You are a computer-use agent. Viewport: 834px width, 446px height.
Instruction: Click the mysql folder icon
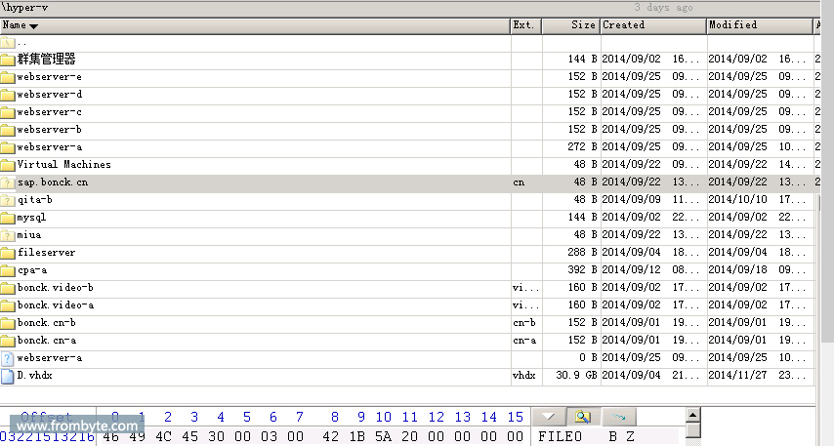pyautogui.click(x=8, y=218)
